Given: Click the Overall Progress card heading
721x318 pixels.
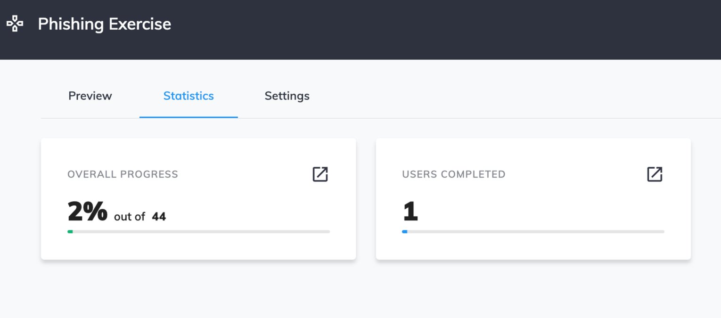Looking at the screenshot, I should click(x=123, y=174).
